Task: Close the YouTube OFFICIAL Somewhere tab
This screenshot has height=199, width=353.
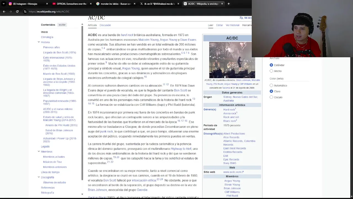Action: (91, 4)
